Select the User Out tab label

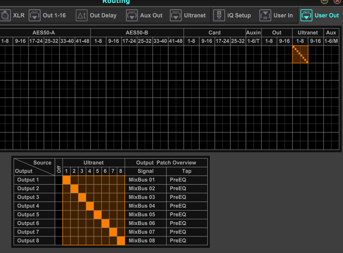click(327, 15)
